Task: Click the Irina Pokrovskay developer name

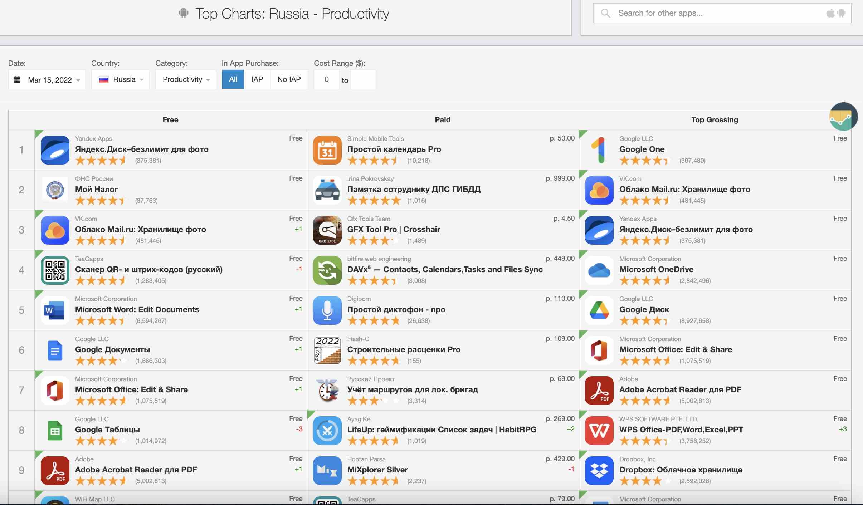Action: coord(370,178)
